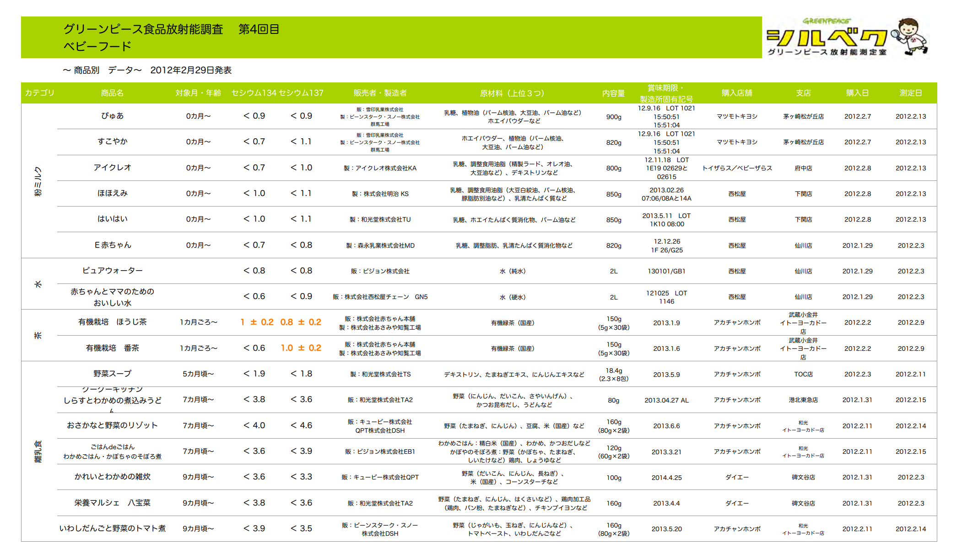Click the product ごはんdeごはん
Image resolution: width=962 pixels, height=544 pixels.
point(112,452)
